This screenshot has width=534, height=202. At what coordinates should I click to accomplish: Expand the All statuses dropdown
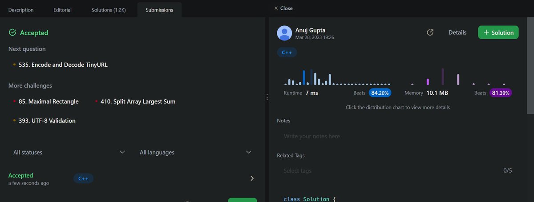pos(69,152)
